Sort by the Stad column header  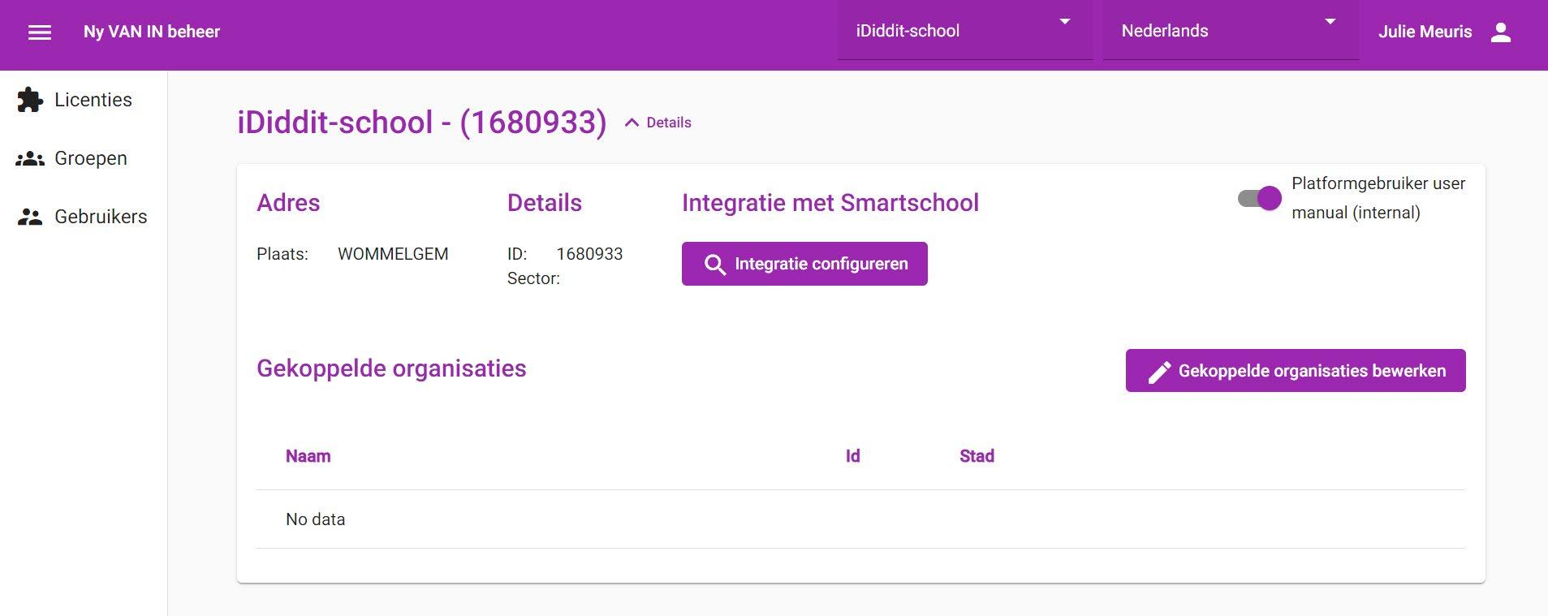[x=977, y=456]
